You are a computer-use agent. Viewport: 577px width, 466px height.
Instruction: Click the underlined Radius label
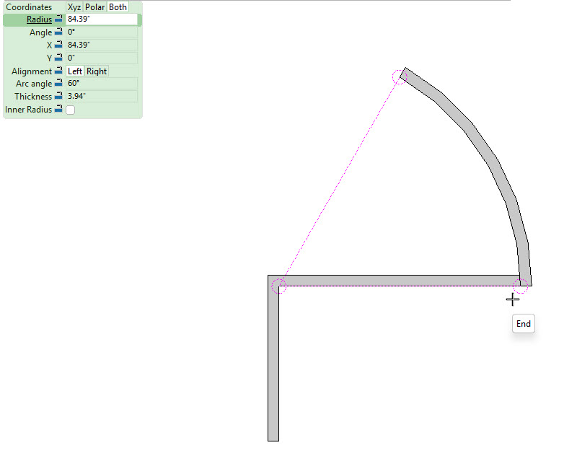39,19
